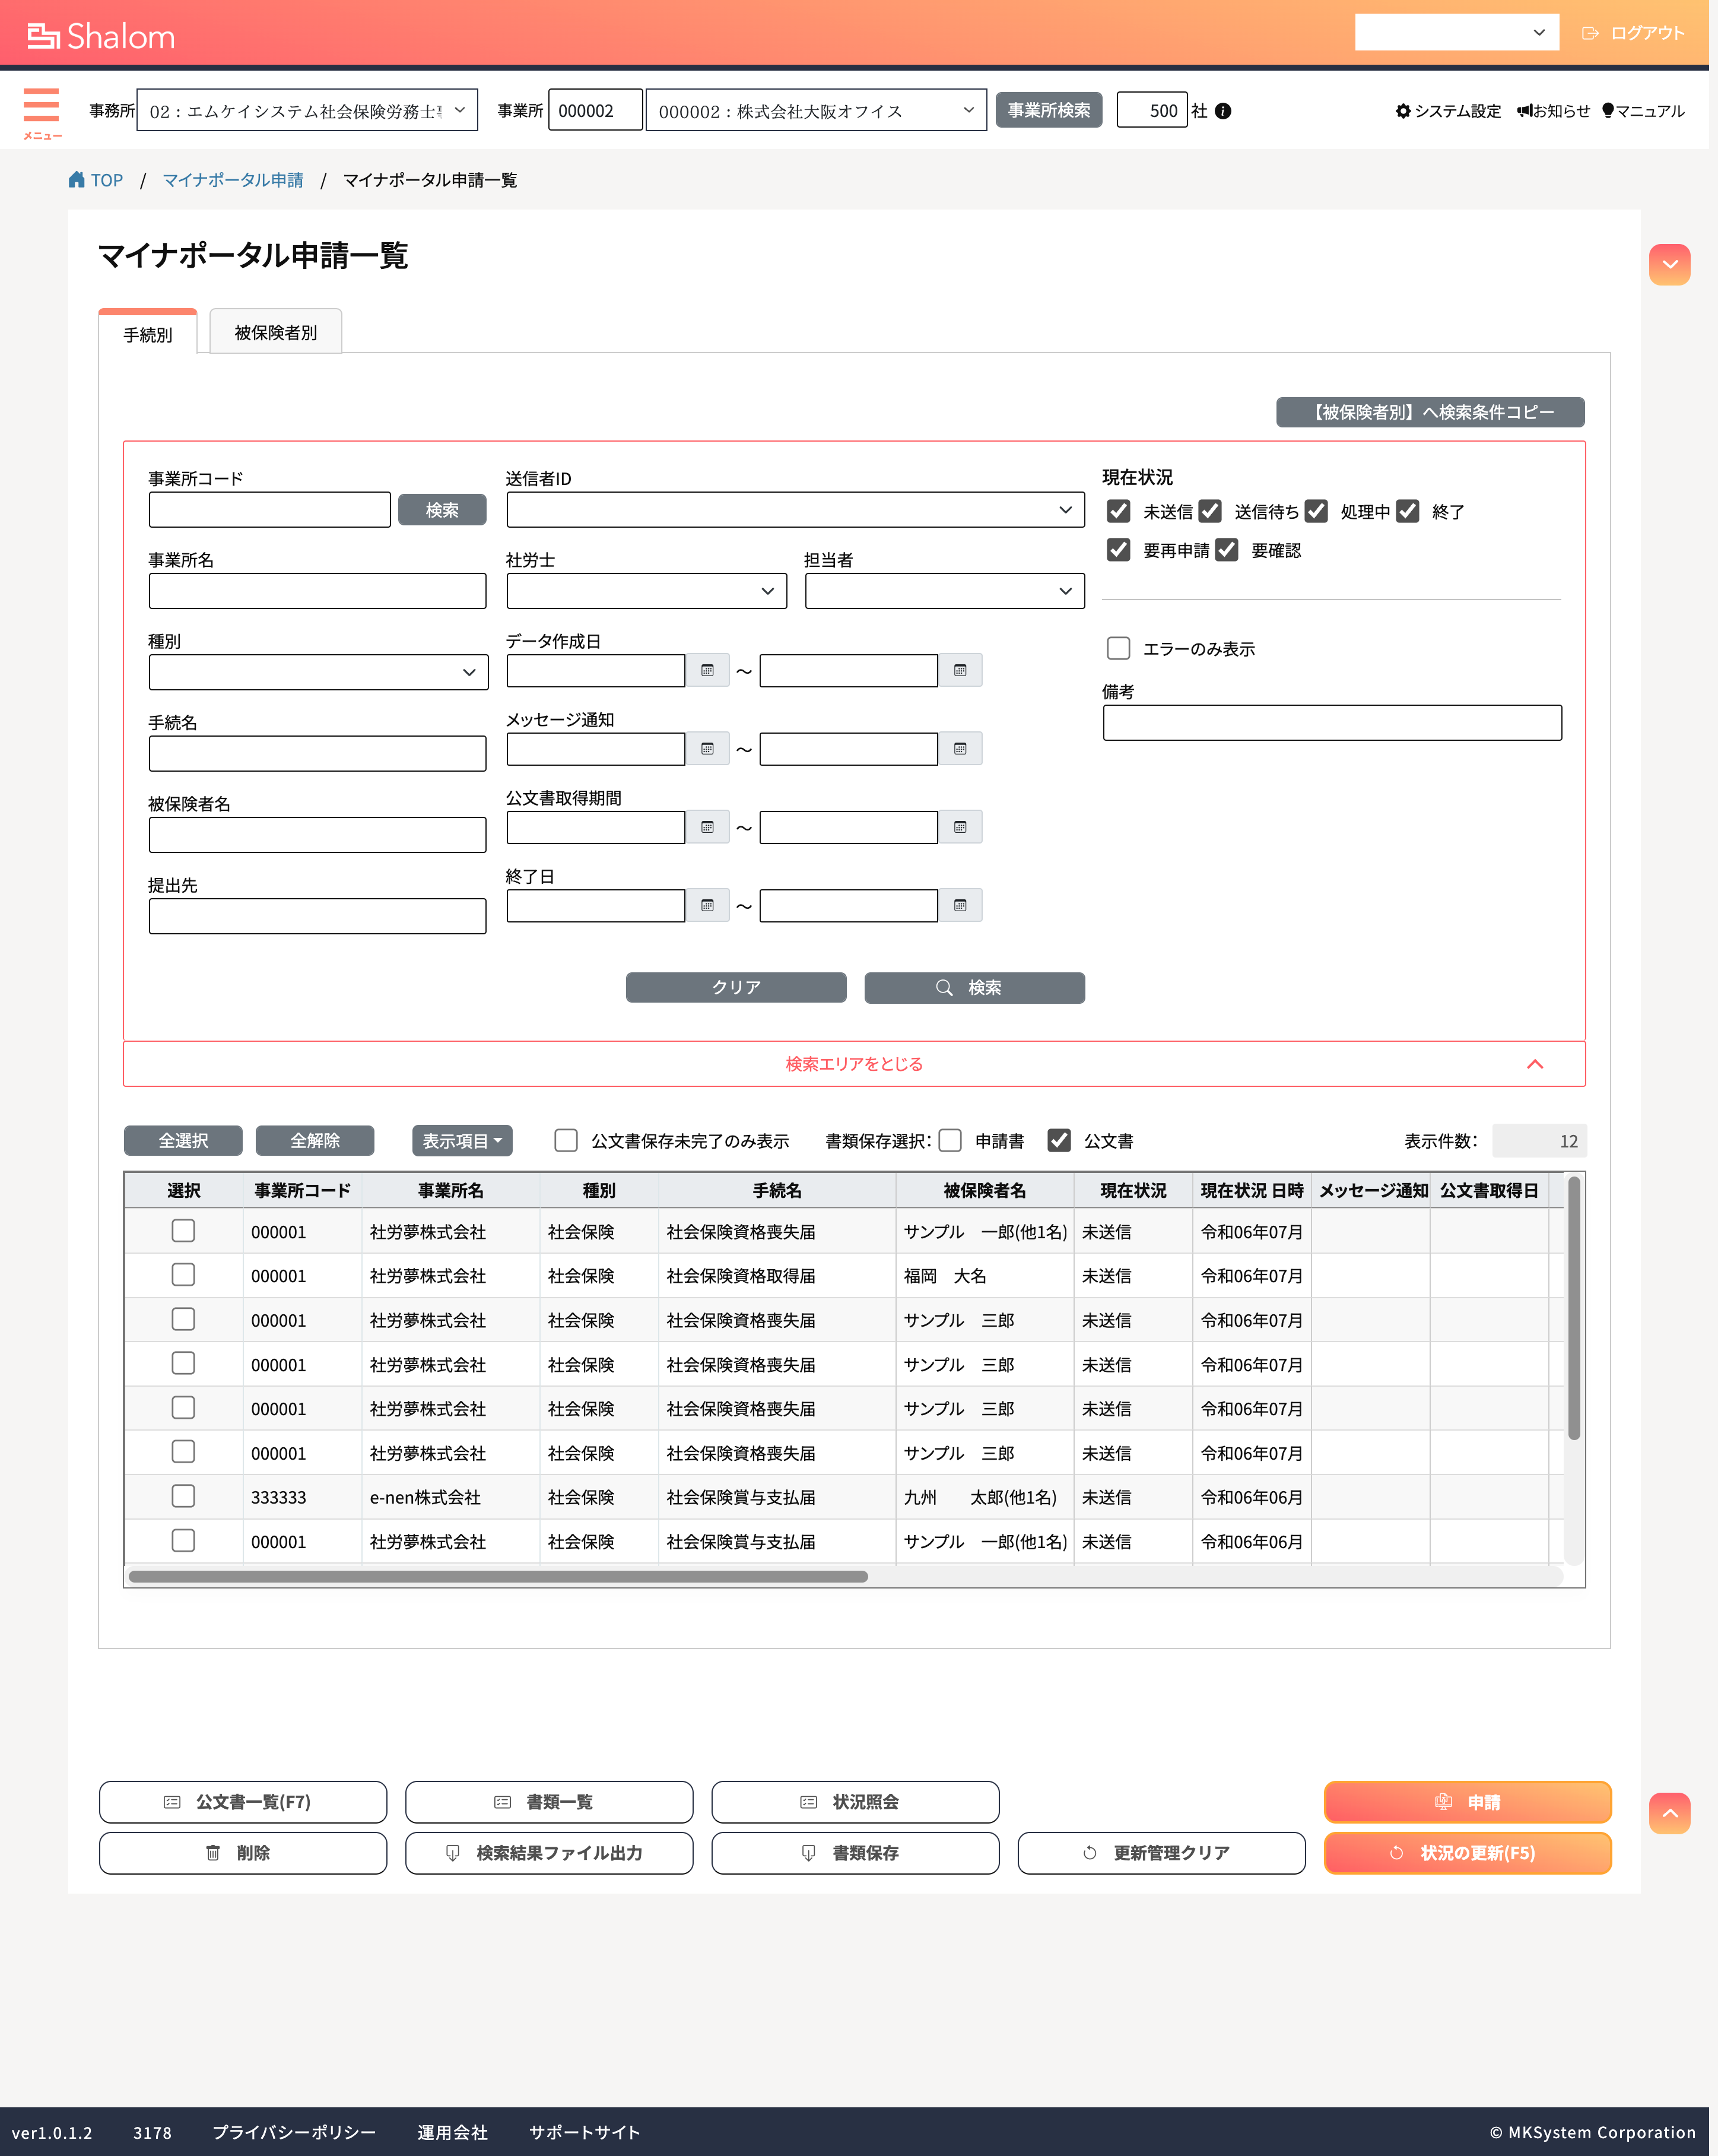Open サポートサイト footer link

click(585, 2132)
